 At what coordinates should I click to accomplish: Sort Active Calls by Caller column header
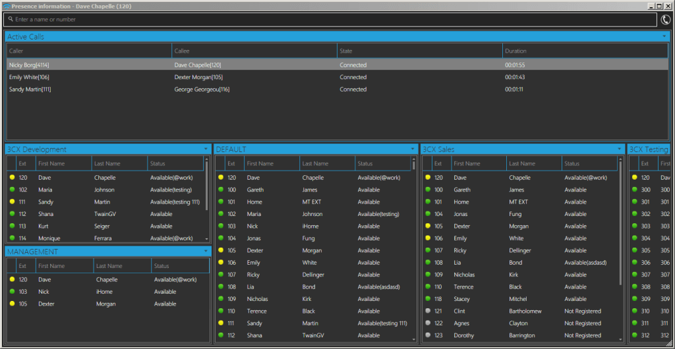coord(89,51)
